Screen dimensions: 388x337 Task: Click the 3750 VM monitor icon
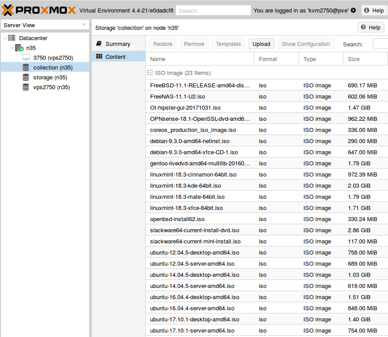click(x=26, y=58)
